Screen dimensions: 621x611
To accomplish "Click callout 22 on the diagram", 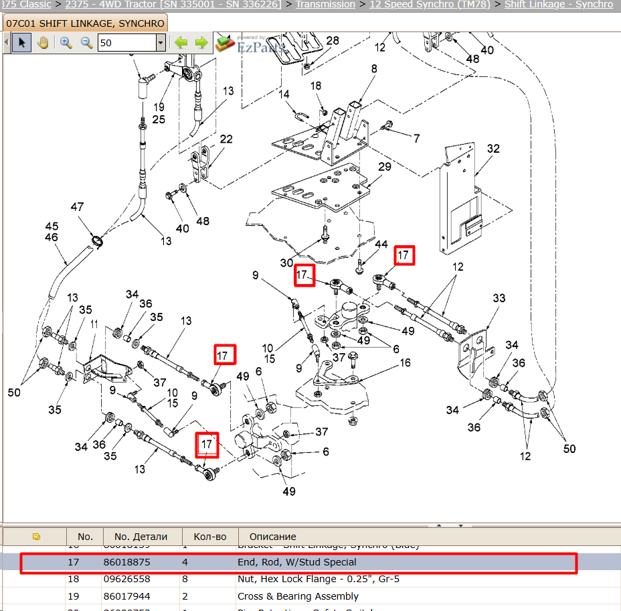I will [x=226, y=139].
